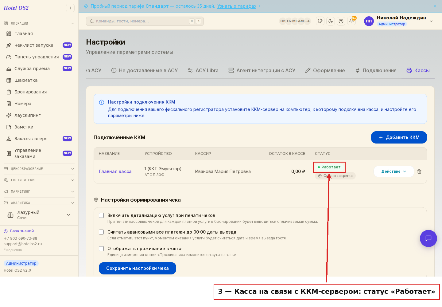442x307 pixels.
Task: Click phone number +7 903 690-73-88
Action: 20,238
